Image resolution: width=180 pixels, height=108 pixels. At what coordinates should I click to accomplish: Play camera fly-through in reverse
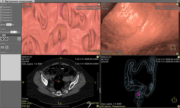pos(6,39)
